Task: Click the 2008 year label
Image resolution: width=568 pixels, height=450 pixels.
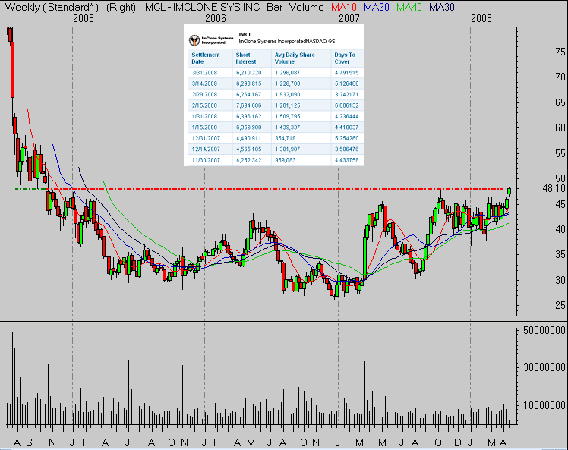Action: (x=481, y=18)
